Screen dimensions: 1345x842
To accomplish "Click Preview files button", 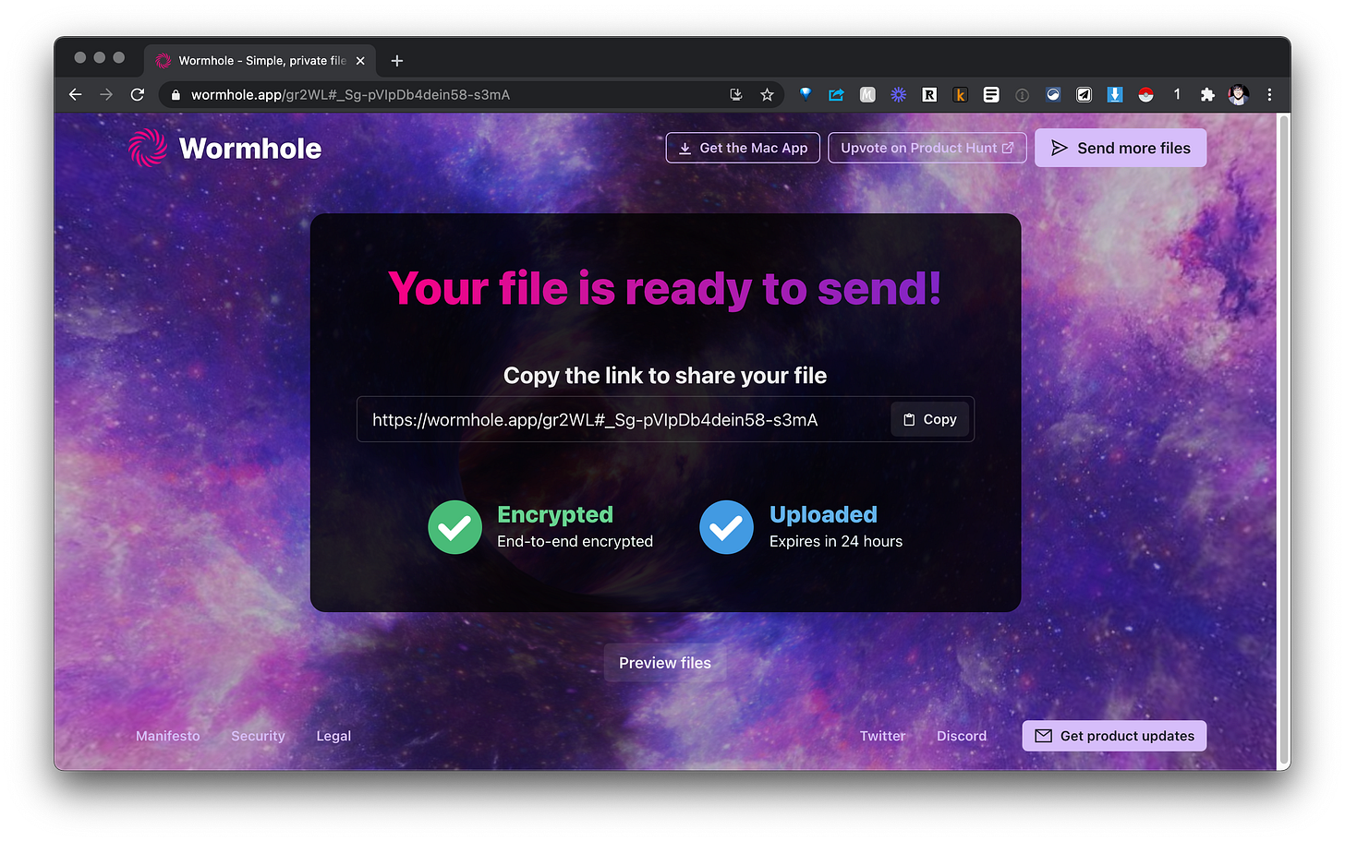I will 665,663.
